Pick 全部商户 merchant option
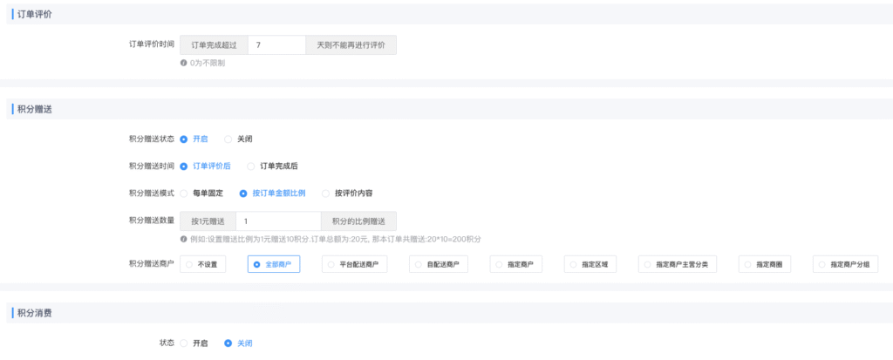 [273, 264]
